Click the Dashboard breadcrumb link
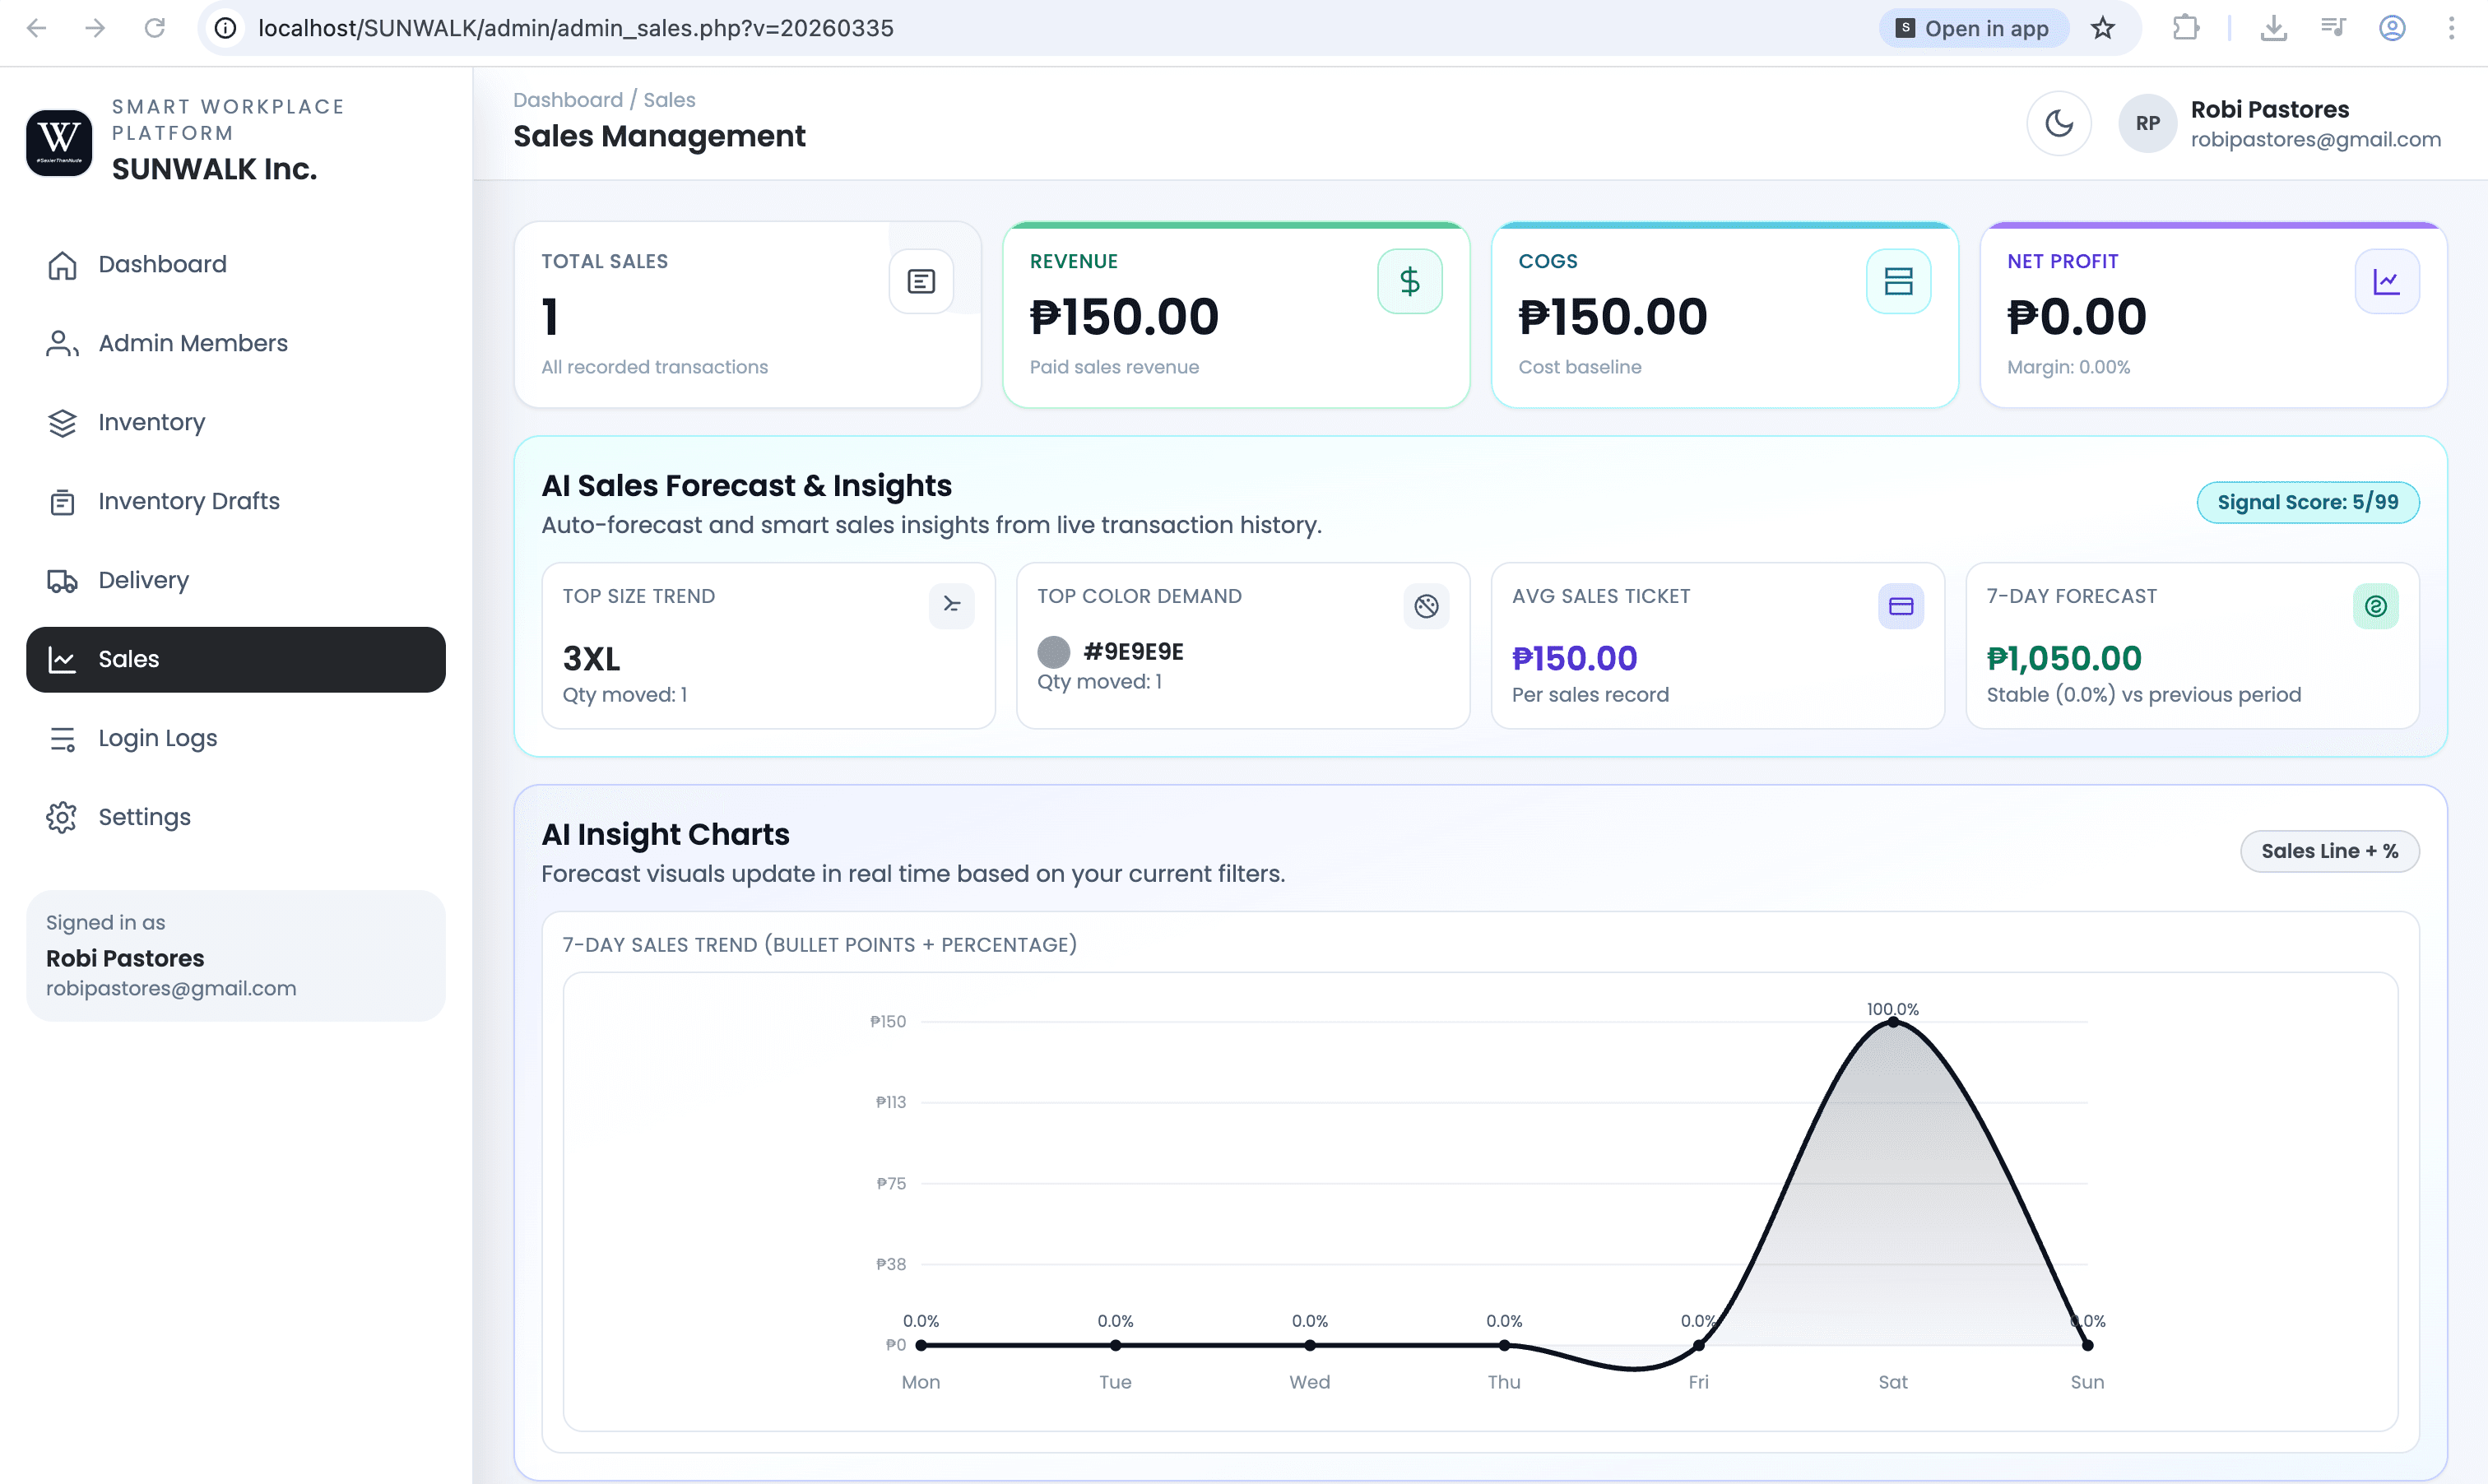 pyautogui.click(x=568, y=100)
